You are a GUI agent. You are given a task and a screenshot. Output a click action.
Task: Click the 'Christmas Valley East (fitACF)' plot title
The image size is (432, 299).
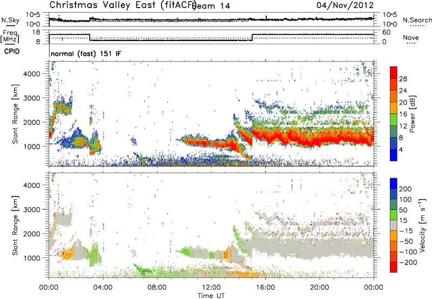click(x=123, y=5)
